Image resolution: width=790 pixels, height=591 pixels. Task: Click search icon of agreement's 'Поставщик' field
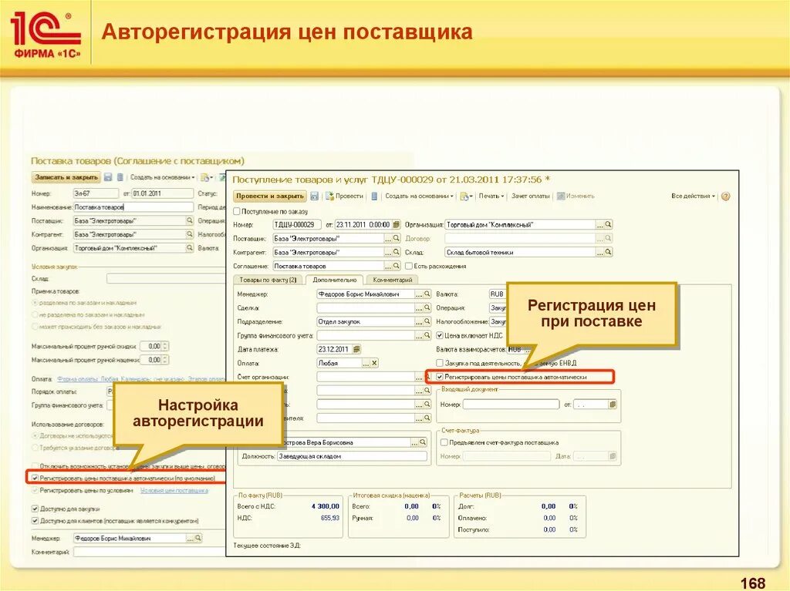(190, 220)
